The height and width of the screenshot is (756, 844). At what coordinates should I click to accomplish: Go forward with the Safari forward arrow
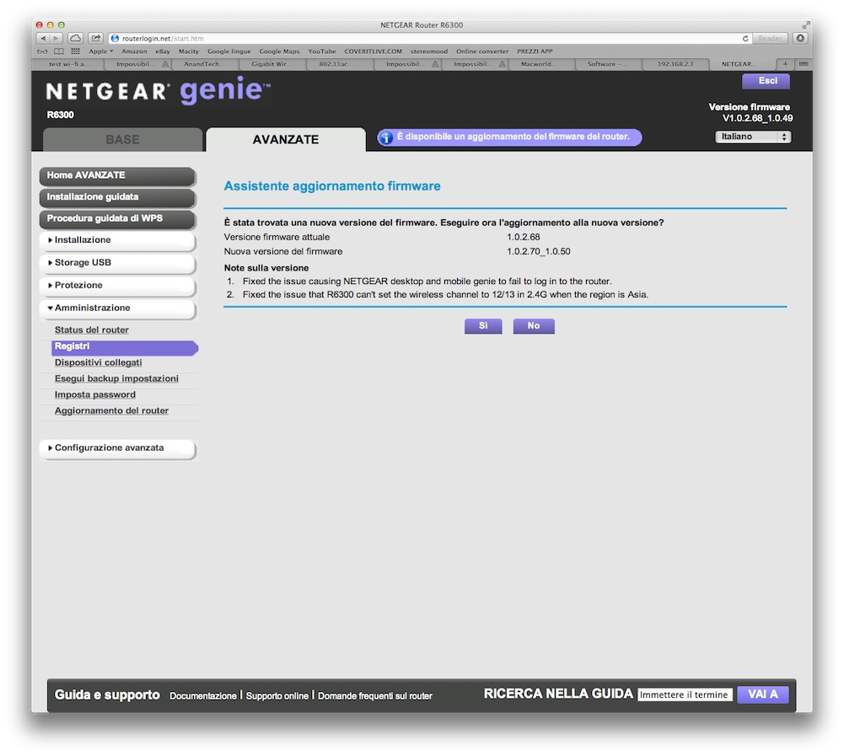56,38
